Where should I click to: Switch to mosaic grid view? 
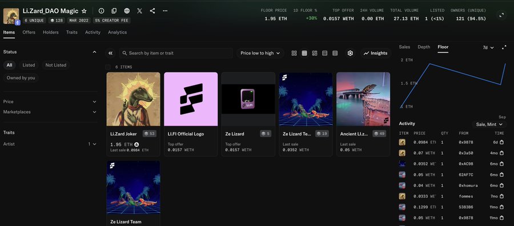click(315, 54)
